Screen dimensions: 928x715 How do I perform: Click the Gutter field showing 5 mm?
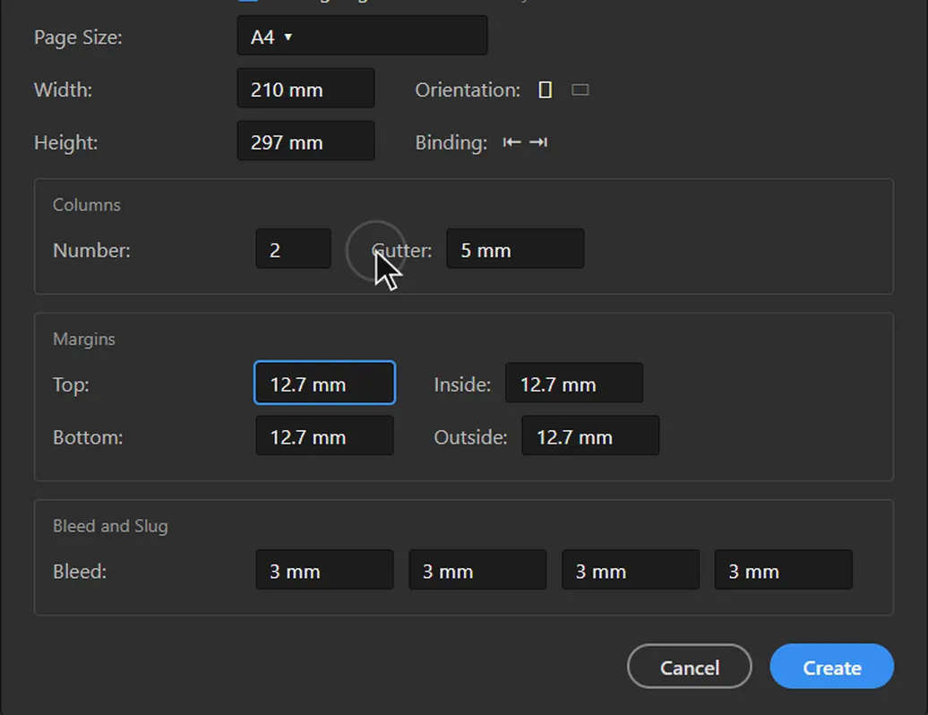515,249
